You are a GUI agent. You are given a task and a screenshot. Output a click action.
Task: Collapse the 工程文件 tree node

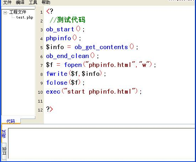click(x=5, y=12)
